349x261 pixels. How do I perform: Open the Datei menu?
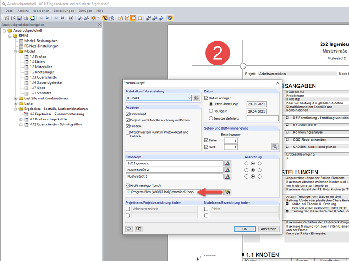click(x=9, y=11)
